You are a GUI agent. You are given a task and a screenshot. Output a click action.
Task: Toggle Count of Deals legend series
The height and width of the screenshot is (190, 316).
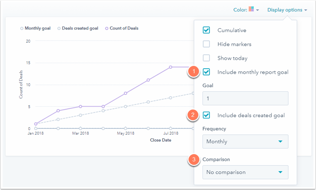point(122,28)
